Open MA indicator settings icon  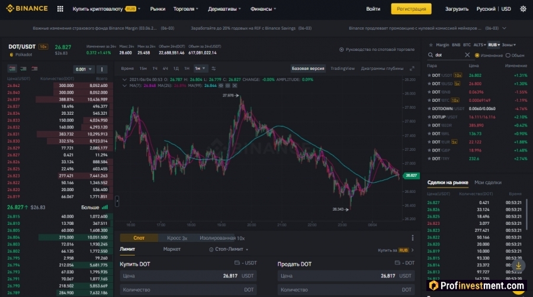(228, 86)
